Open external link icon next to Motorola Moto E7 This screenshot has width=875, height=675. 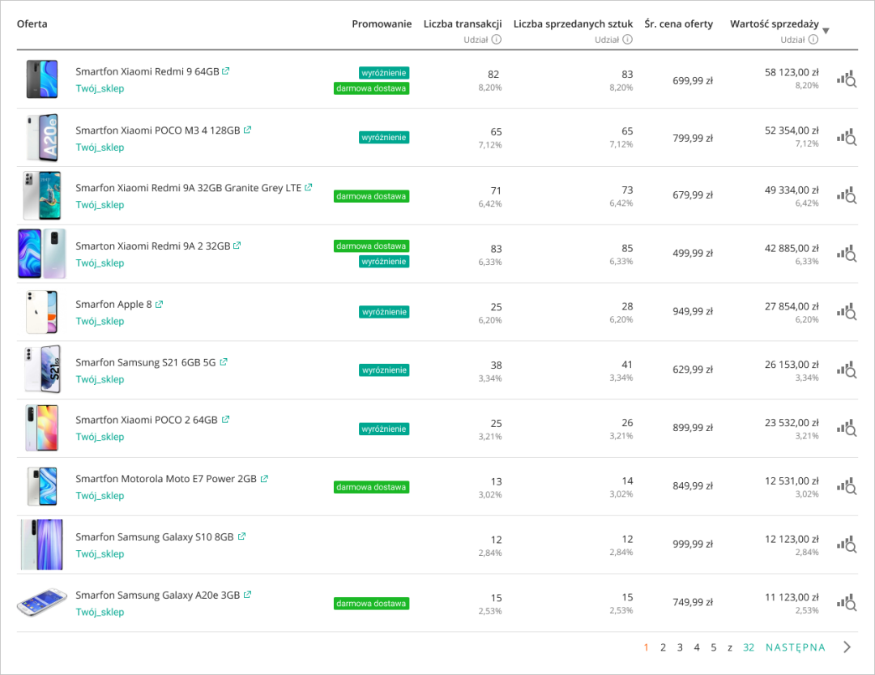point(264,479)
